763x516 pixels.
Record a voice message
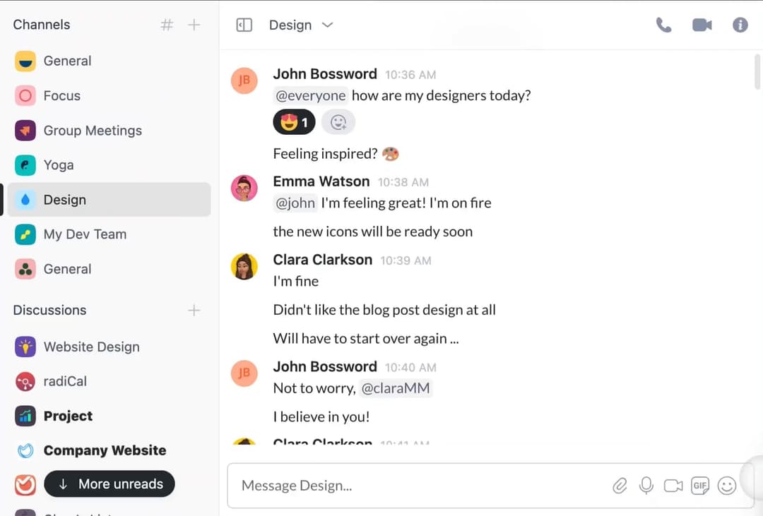646,486
